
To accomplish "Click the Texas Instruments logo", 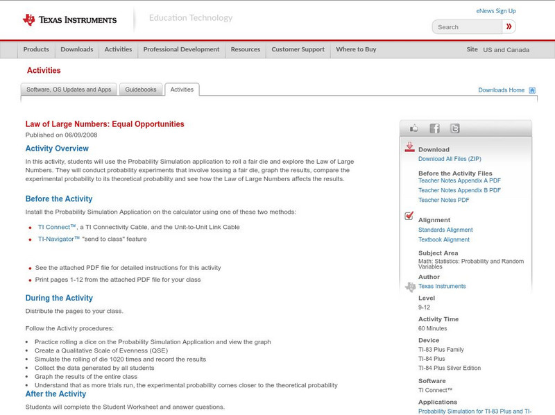I will coord(69,20).
